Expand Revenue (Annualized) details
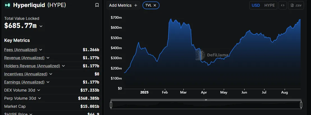The width and height of the screenshot is (311, 115). coord(48,58)
